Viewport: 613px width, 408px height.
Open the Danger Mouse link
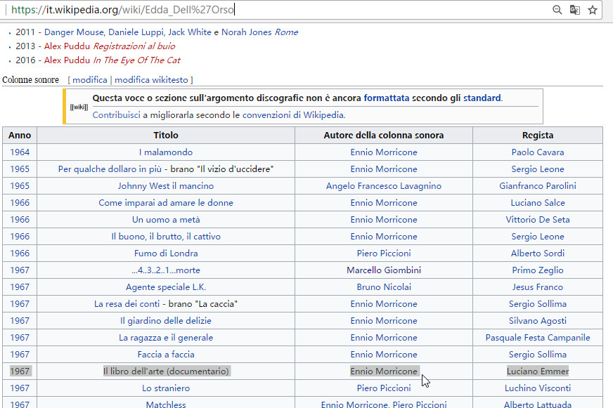[74, 32]
